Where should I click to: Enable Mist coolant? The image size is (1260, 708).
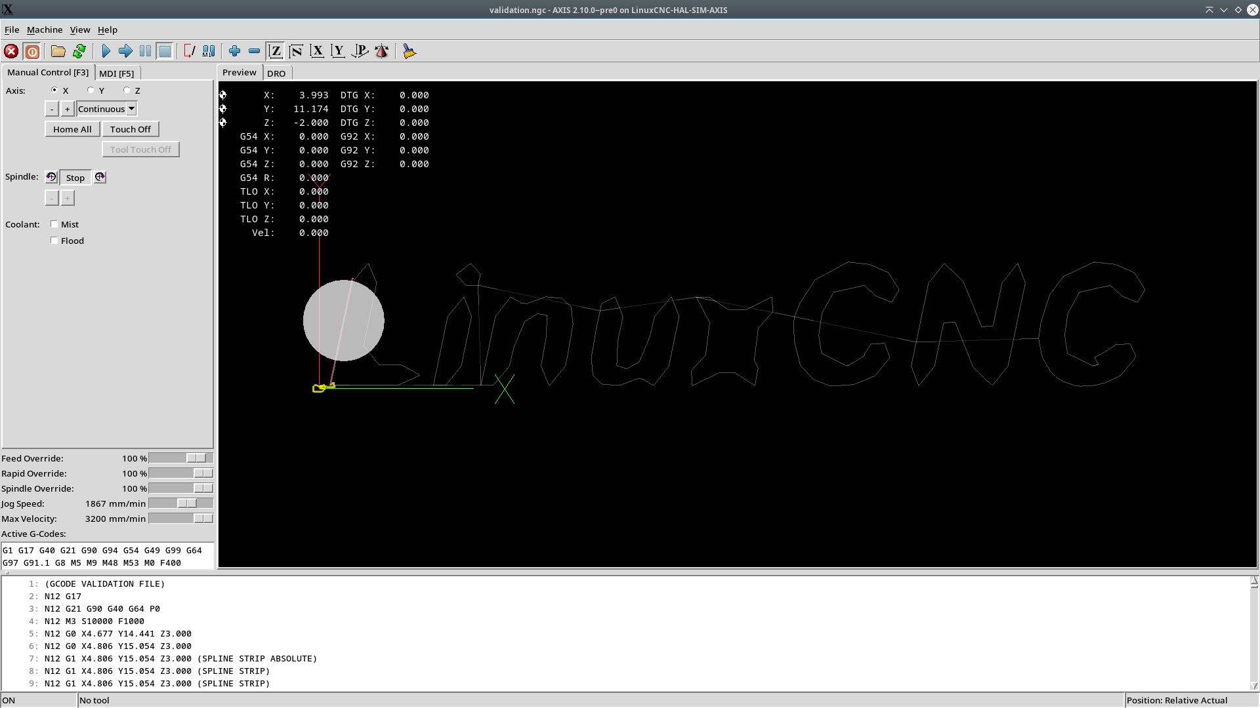pyautogui.click(x=54, y=224)
